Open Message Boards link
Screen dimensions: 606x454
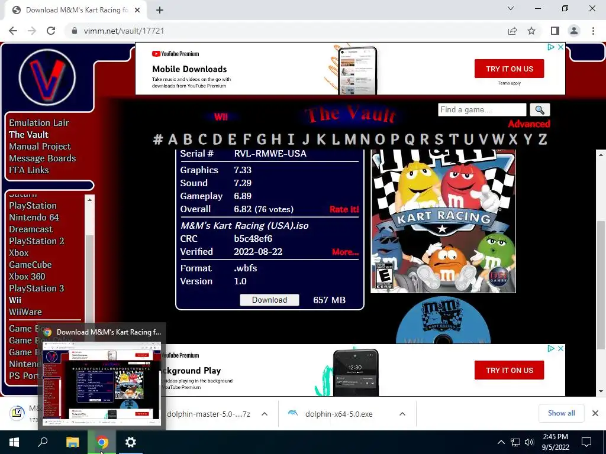click(43, 158)
